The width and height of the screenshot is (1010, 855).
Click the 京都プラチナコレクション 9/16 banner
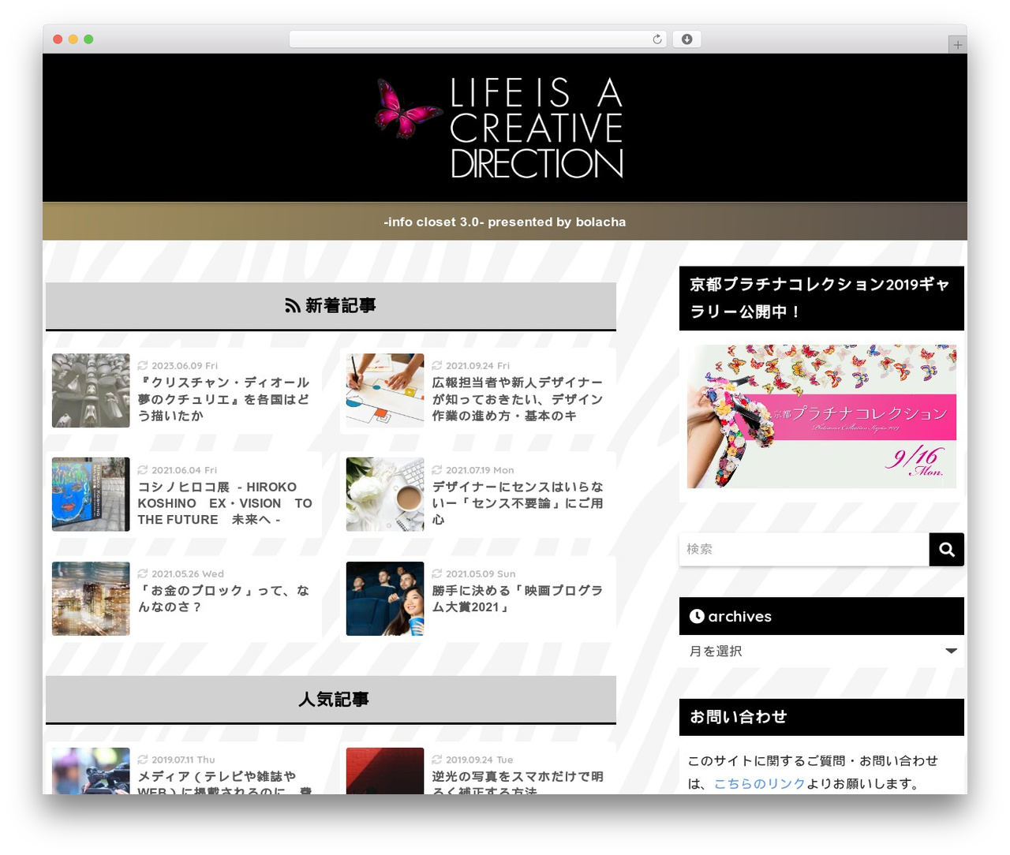[x=821, y=416]
